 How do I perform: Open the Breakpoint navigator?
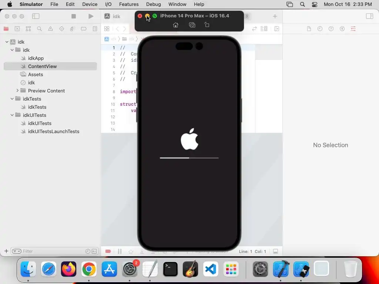tap(84, 29)
